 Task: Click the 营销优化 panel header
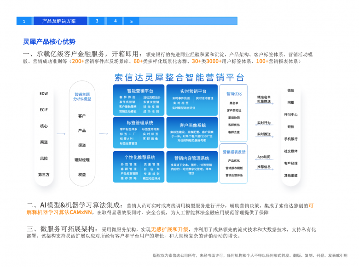[x=234, y=94]
